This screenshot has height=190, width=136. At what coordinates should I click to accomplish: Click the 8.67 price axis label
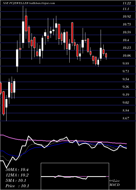(126, 118)
